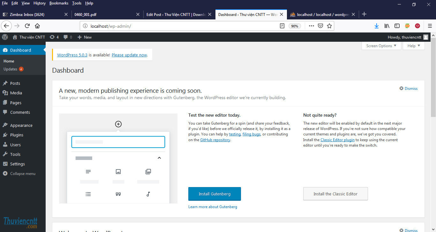Click WordPress 5.0.3 link
This screenshot has width=436, height=232.
[x=72, y=55]
